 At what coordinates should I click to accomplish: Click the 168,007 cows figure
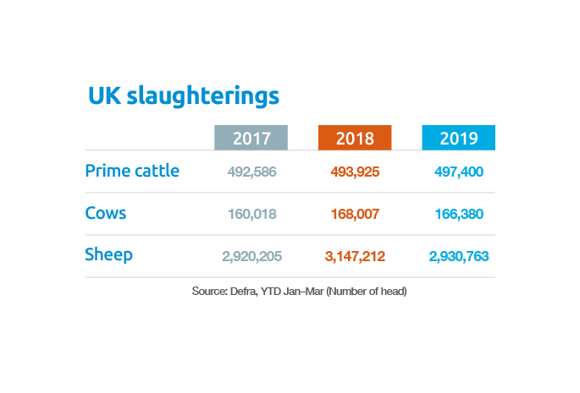(x=355, y=214)
